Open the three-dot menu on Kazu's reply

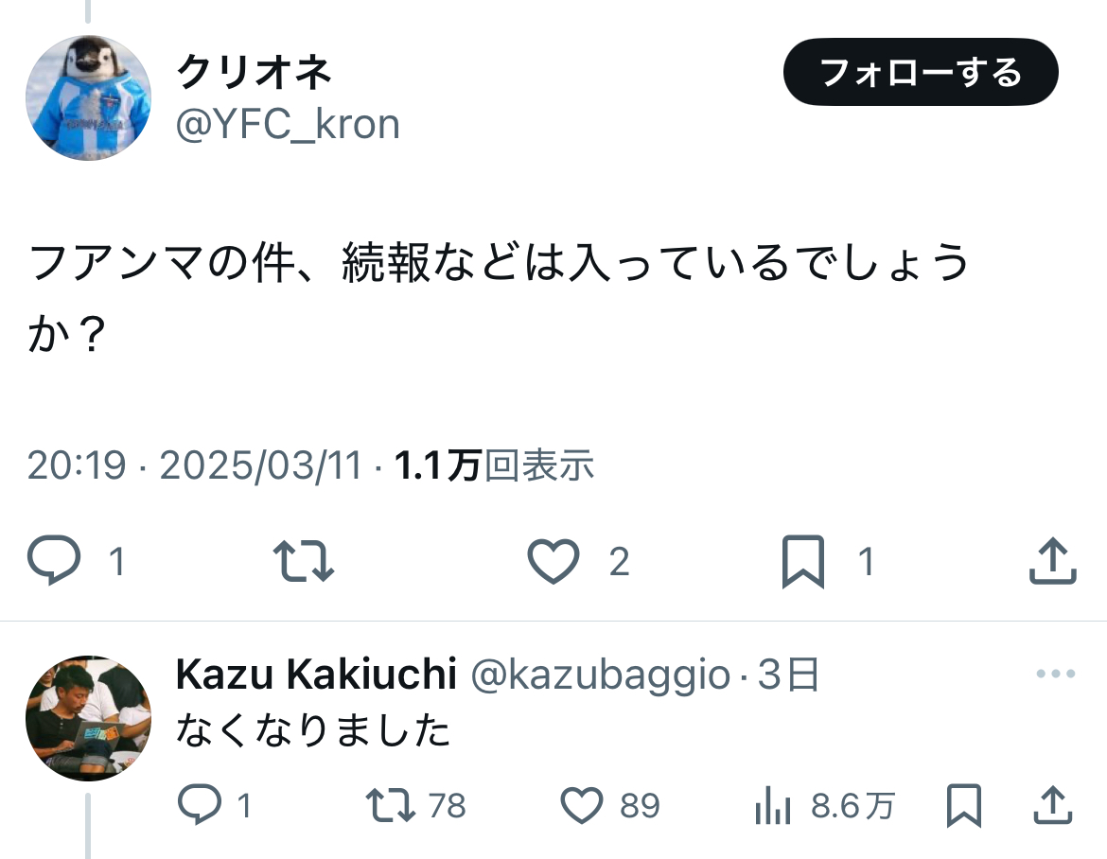point(1056,675)
